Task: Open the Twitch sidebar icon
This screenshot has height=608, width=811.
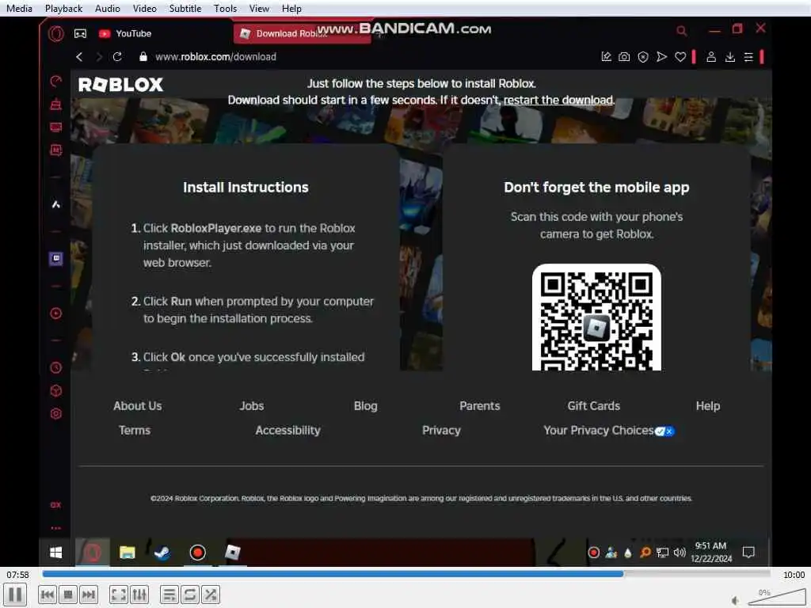Action: coord(56,259)
